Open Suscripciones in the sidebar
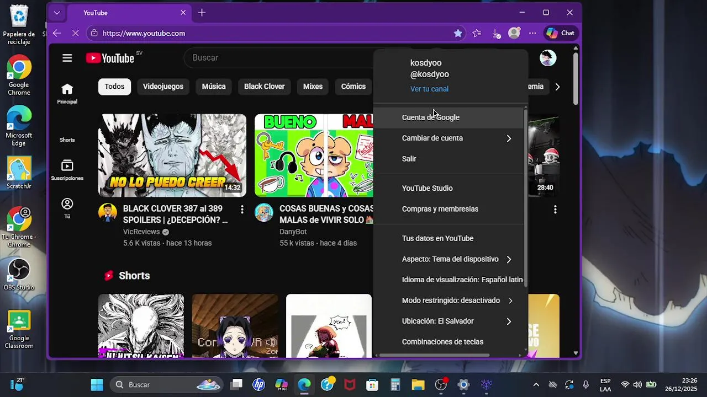 click(67, 170)
